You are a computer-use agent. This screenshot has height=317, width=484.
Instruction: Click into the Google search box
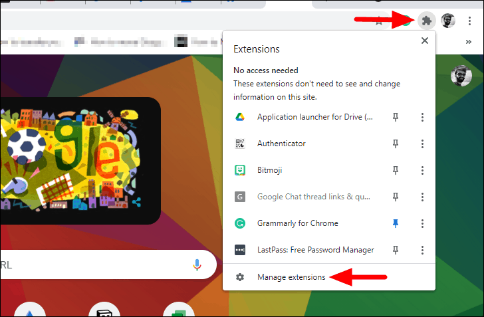(108, 265)
